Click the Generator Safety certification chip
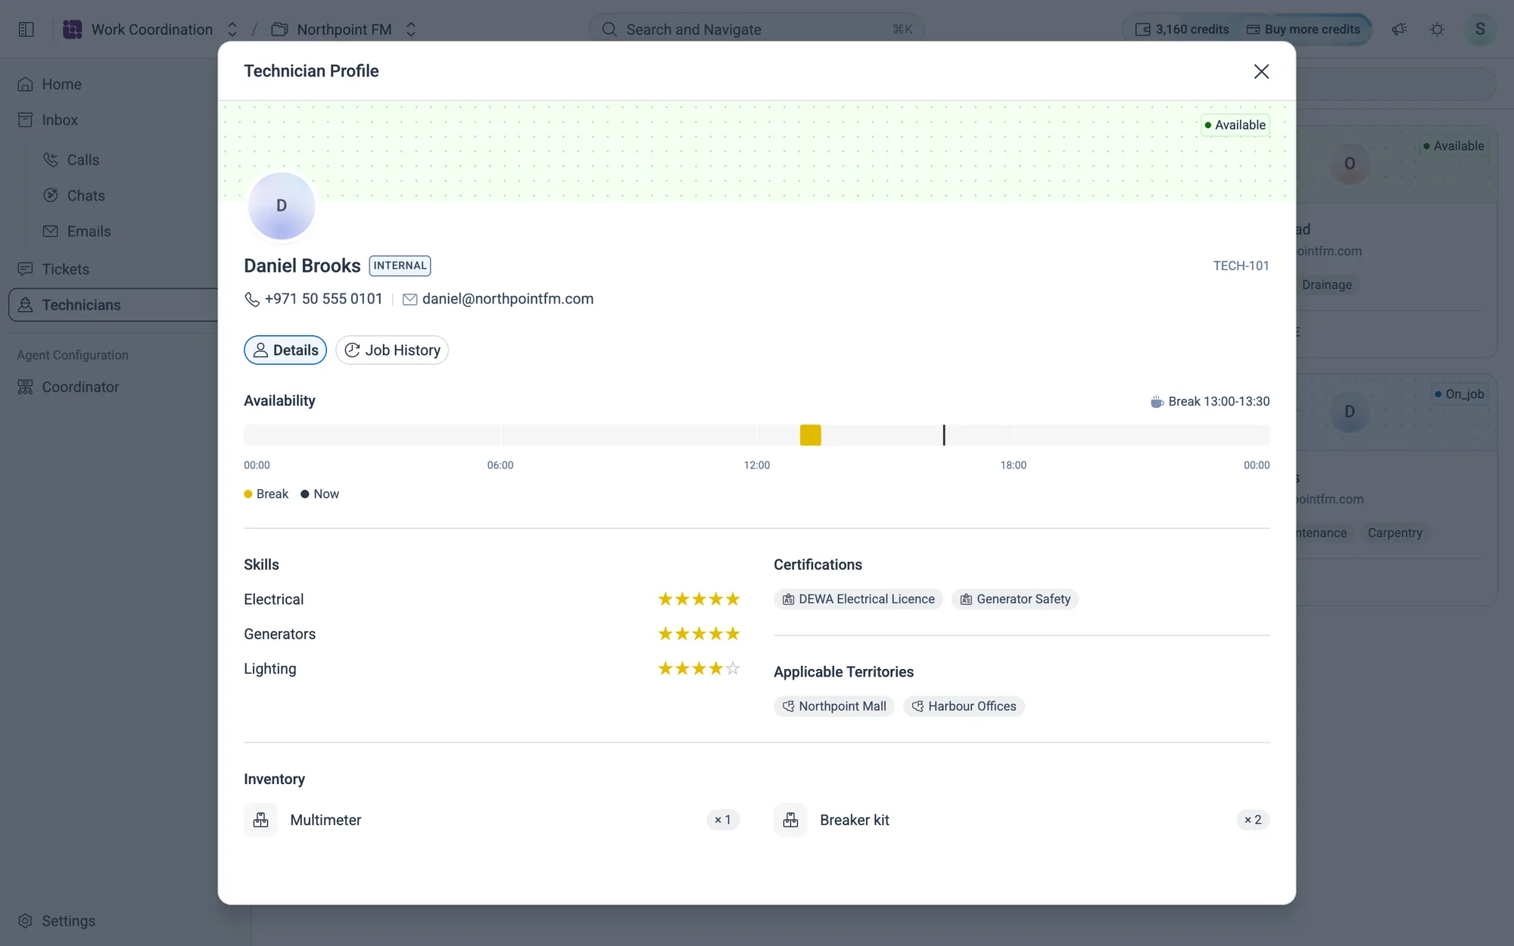Image resolution: width=1514 pixels, height=946 pixels. [x=1014, y=599]
